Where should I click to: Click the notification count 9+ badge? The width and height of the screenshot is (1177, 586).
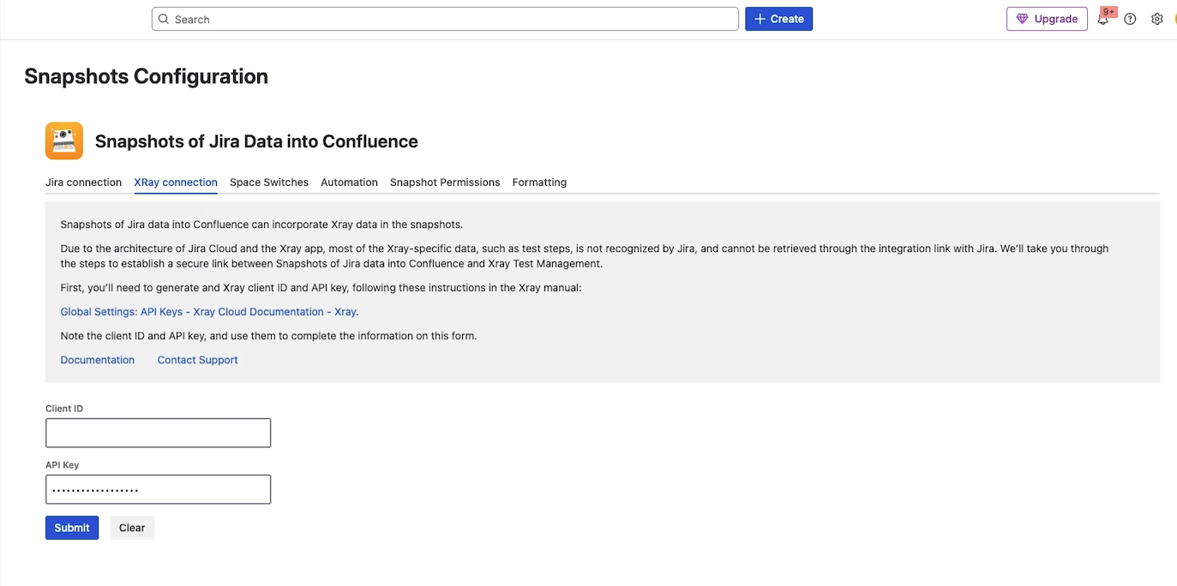[1109, 12]
